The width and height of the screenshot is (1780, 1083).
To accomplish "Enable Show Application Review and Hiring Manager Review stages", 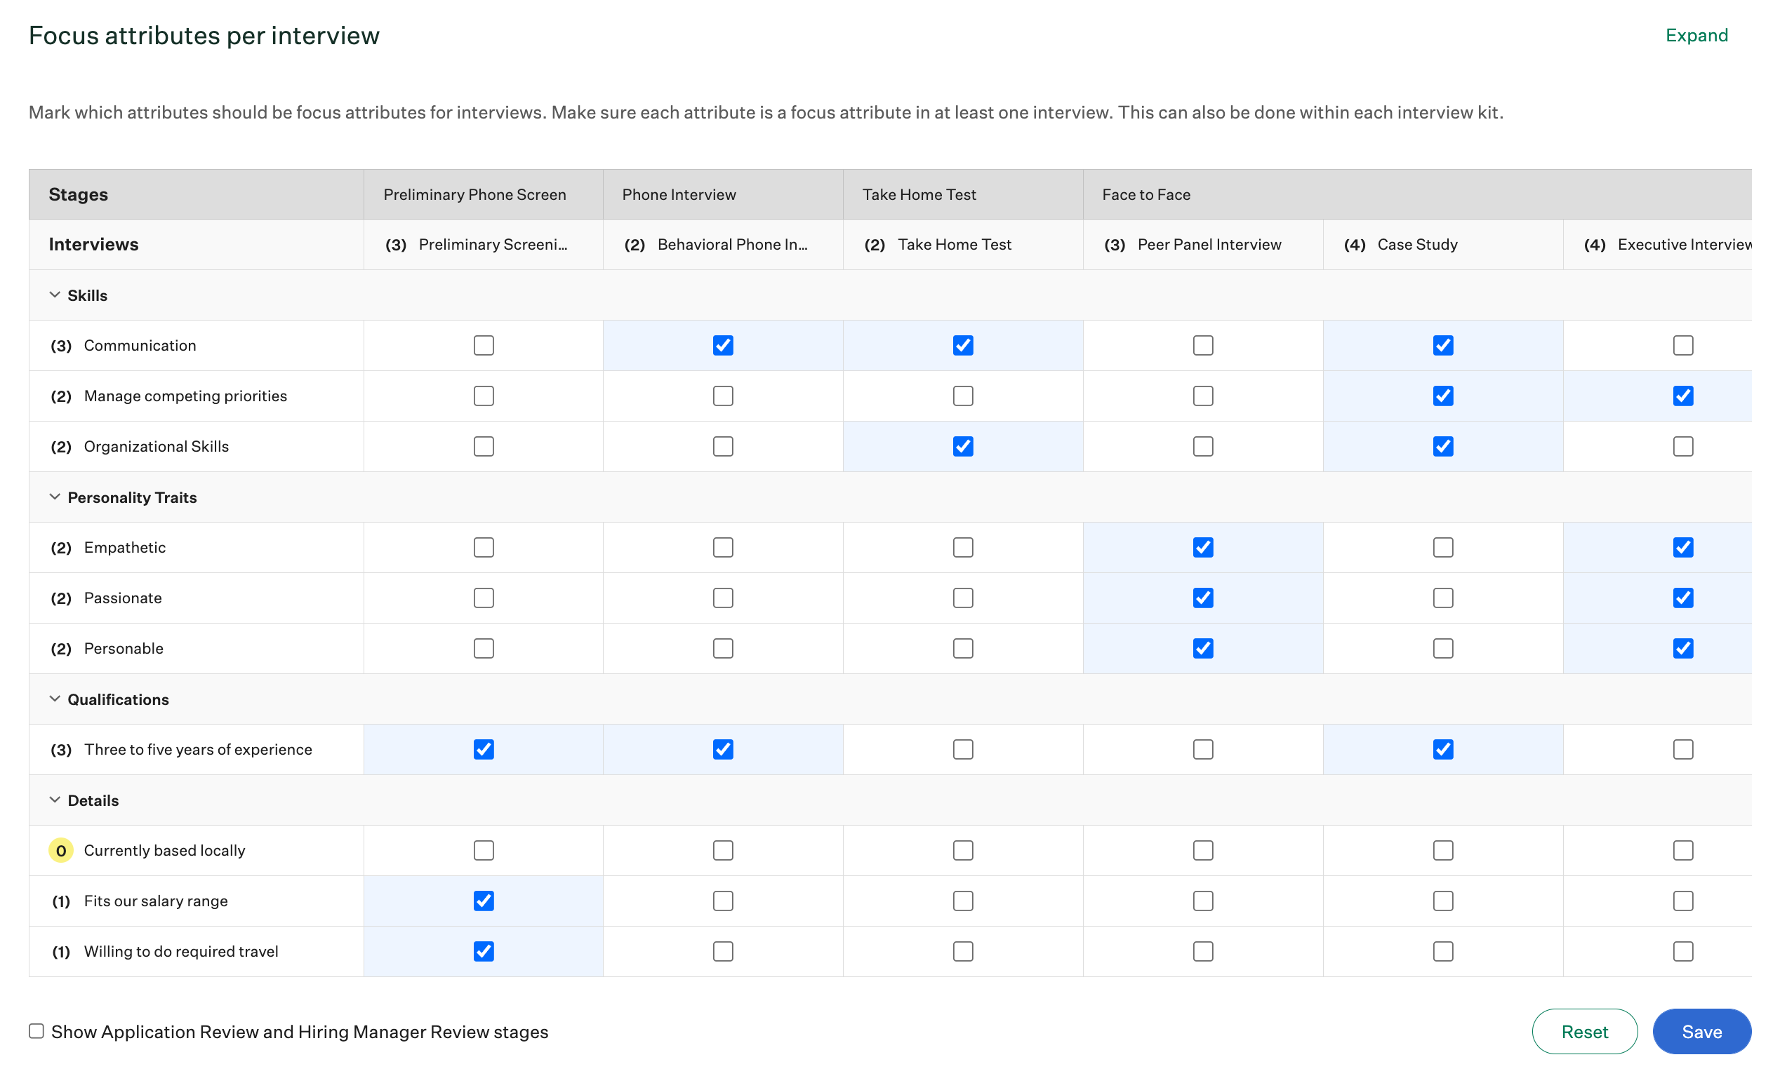I will 36,1031.
